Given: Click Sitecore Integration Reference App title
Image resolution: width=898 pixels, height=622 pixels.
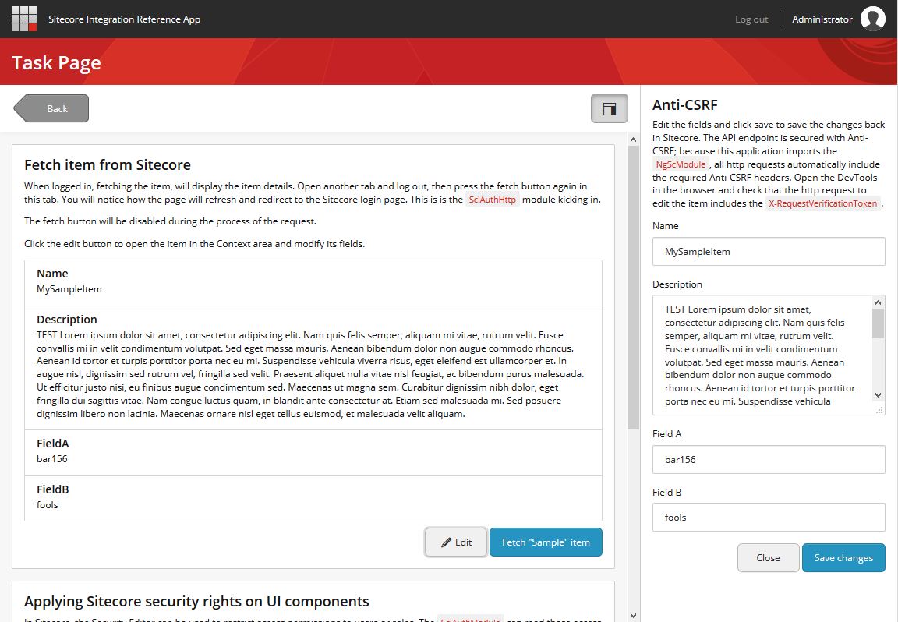Looking at the screenshot, I should [124, 19].
